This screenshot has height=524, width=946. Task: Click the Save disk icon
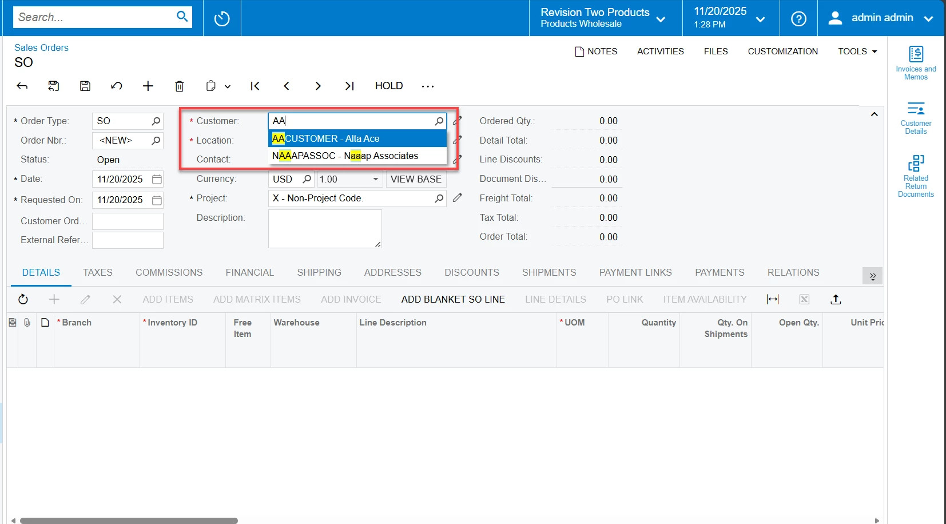[x=85, y=86]
